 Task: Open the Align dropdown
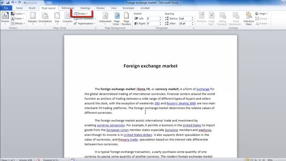(x=261, y=14)
